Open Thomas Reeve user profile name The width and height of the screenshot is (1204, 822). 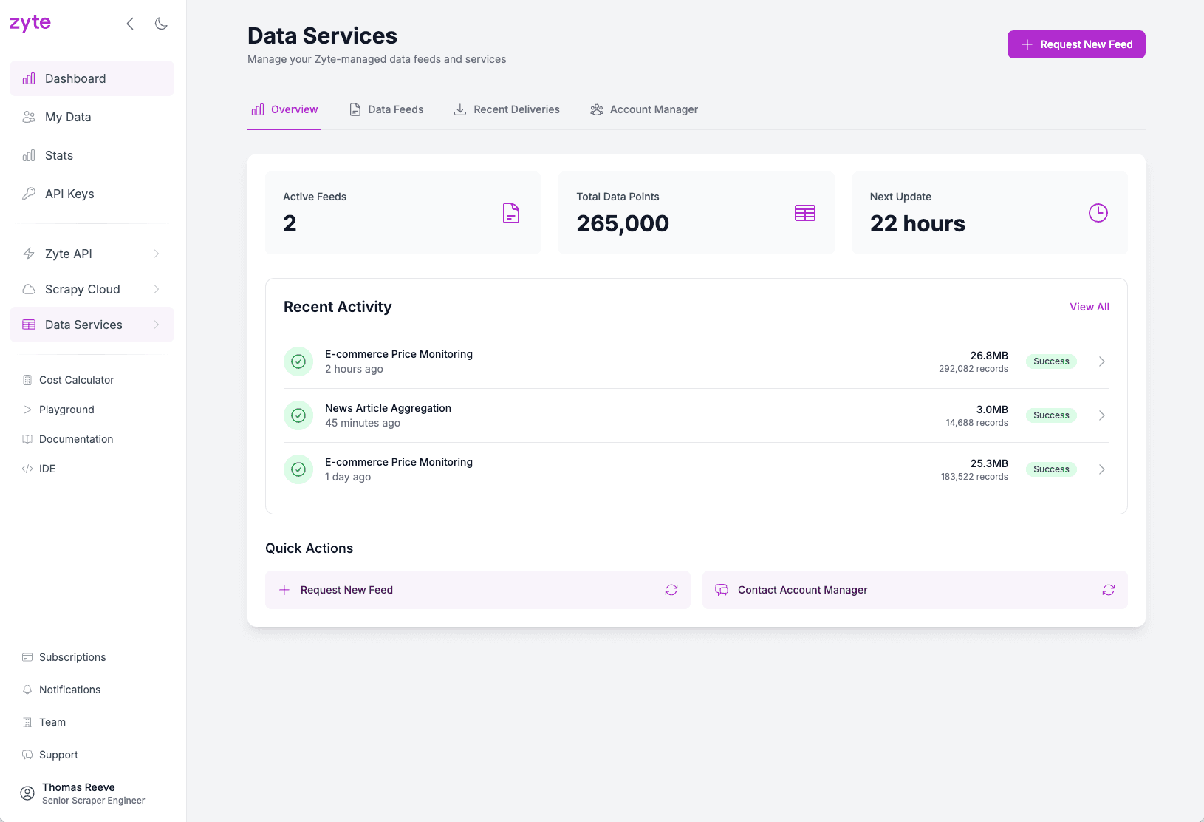click(78, 787)
